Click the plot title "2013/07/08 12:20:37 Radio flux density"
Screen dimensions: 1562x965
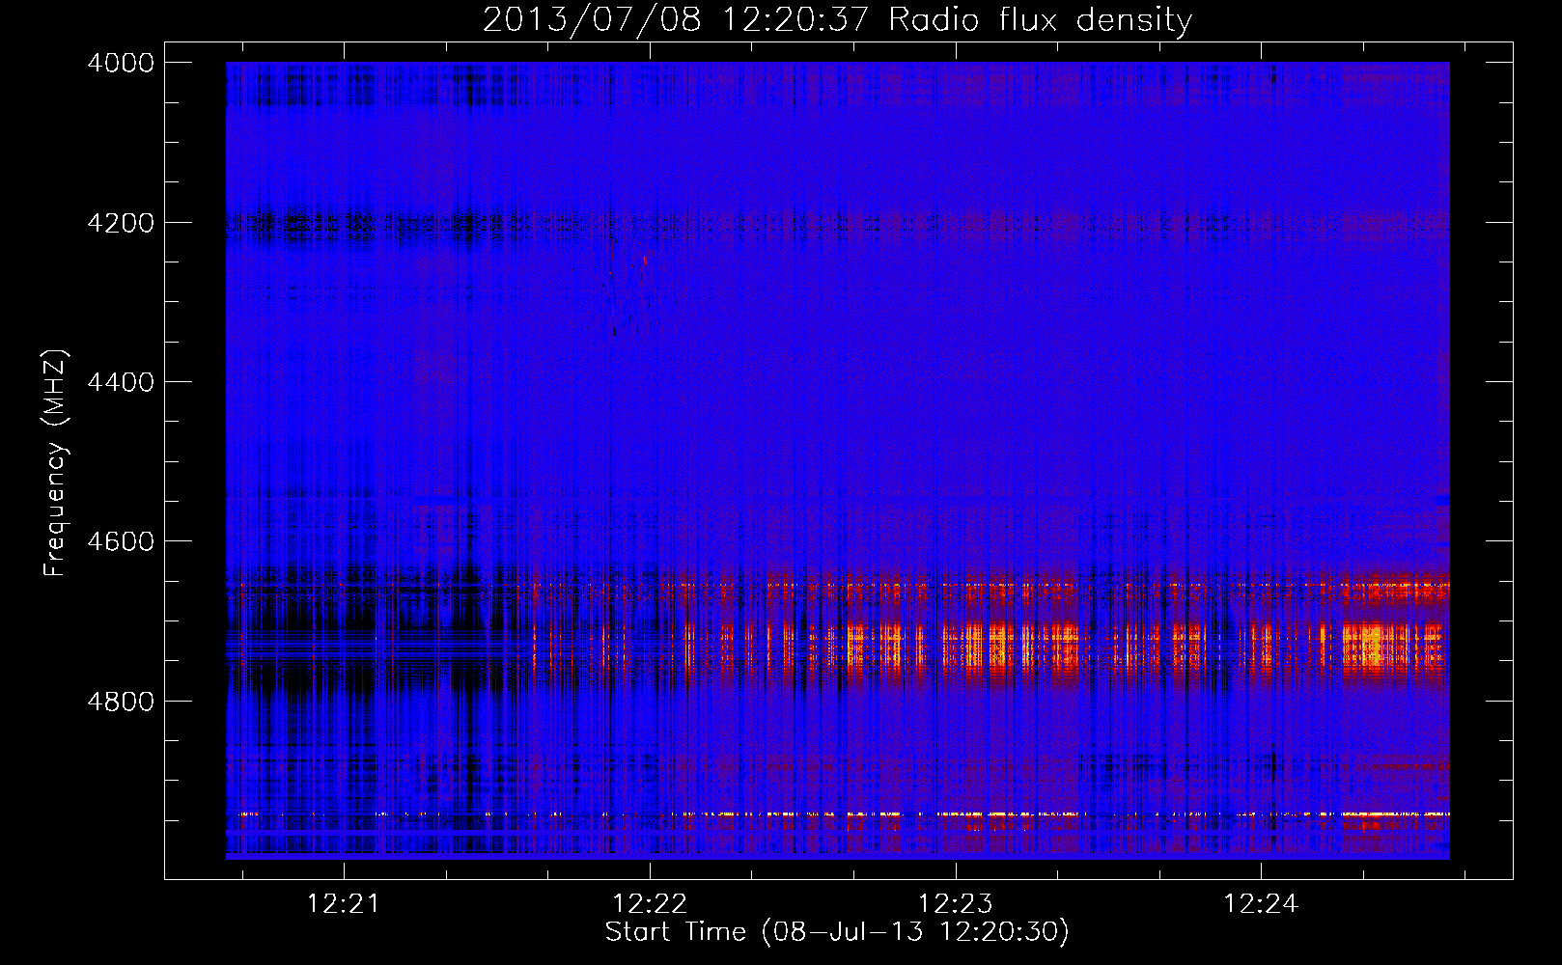pos(837,19)
